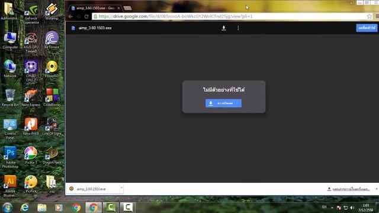Open Line Of Sight game shortcut

(52, 127)
